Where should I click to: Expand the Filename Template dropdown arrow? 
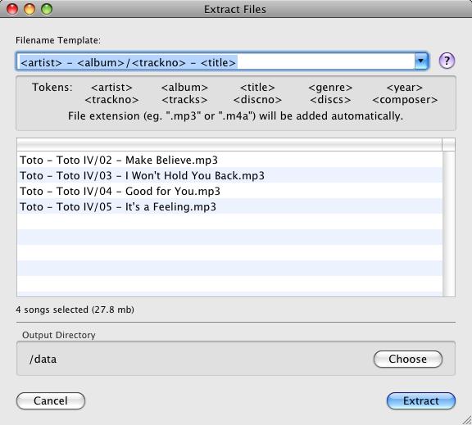point(421,61)
